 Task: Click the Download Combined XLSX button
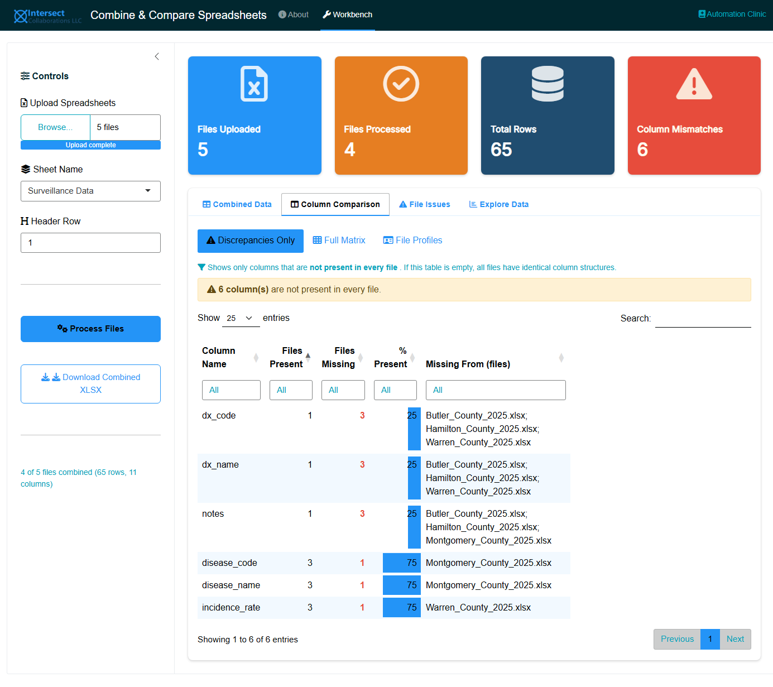(90, 383)
